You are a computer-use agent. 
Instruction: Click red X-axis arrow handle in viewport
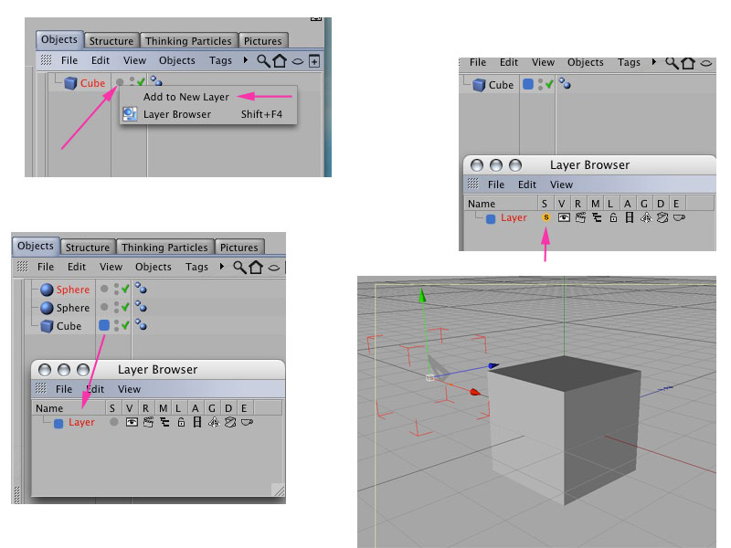[x=475, y=392]
